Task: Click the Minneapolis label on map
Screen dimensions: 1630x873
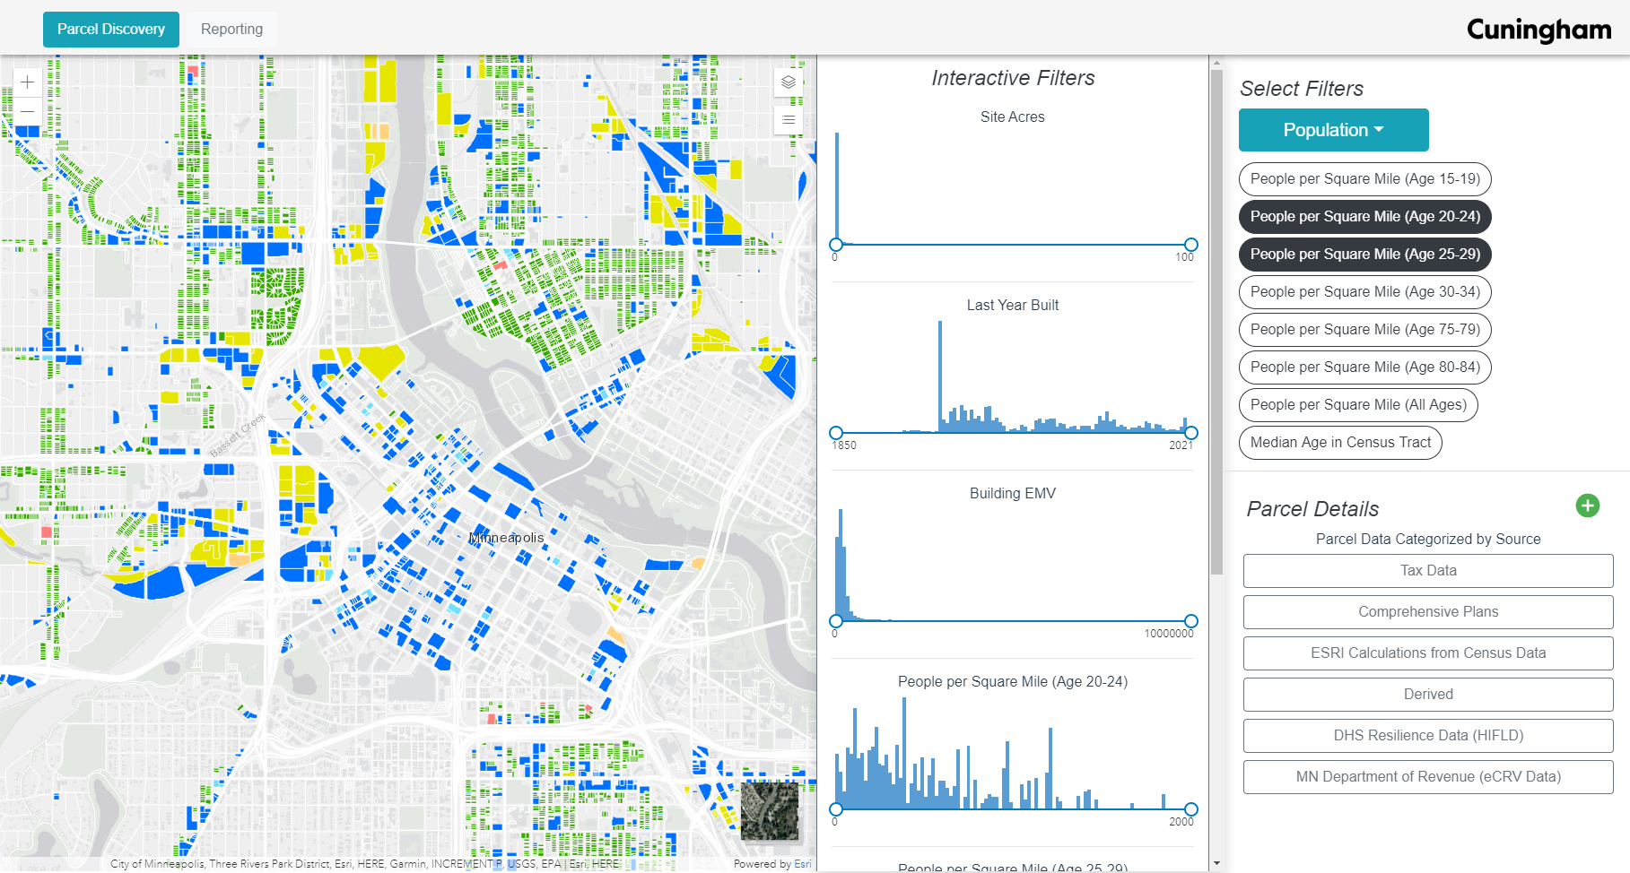Action: click(507, 538)
